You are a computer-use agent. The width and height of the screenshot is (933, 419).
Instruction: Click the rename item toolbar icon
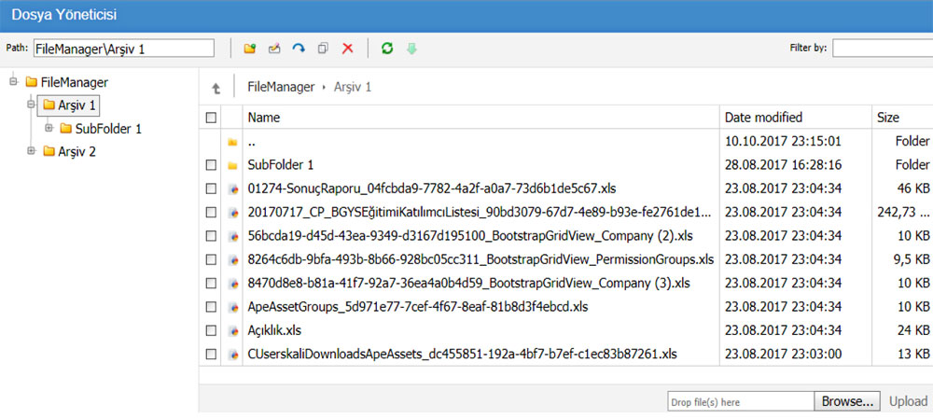click(274, 49)
